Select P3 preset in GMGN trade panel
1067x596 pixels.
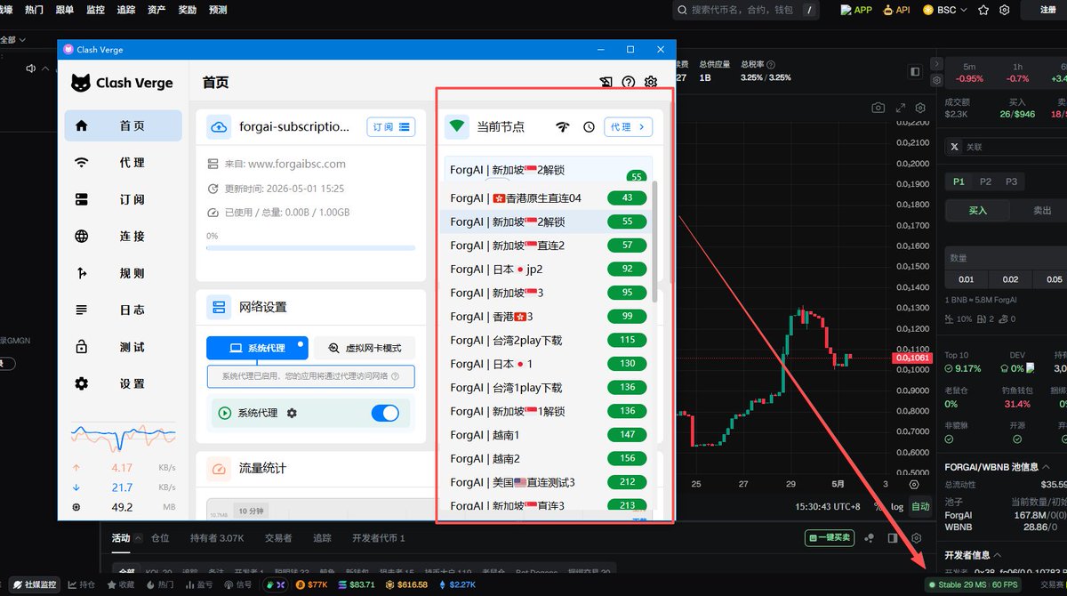(x=1011, y=181)
